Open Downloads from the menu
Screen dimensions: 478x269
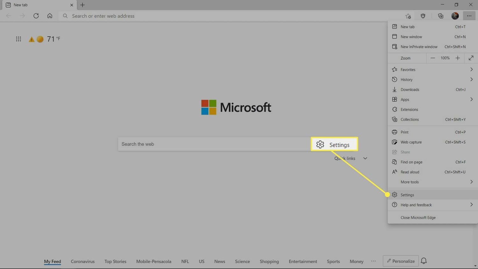coord(433,90)
